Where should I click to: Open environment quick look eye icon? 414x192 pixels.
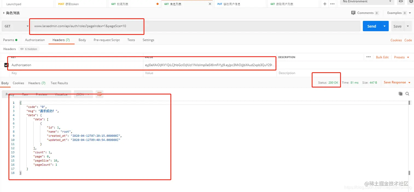coord(401,2)
